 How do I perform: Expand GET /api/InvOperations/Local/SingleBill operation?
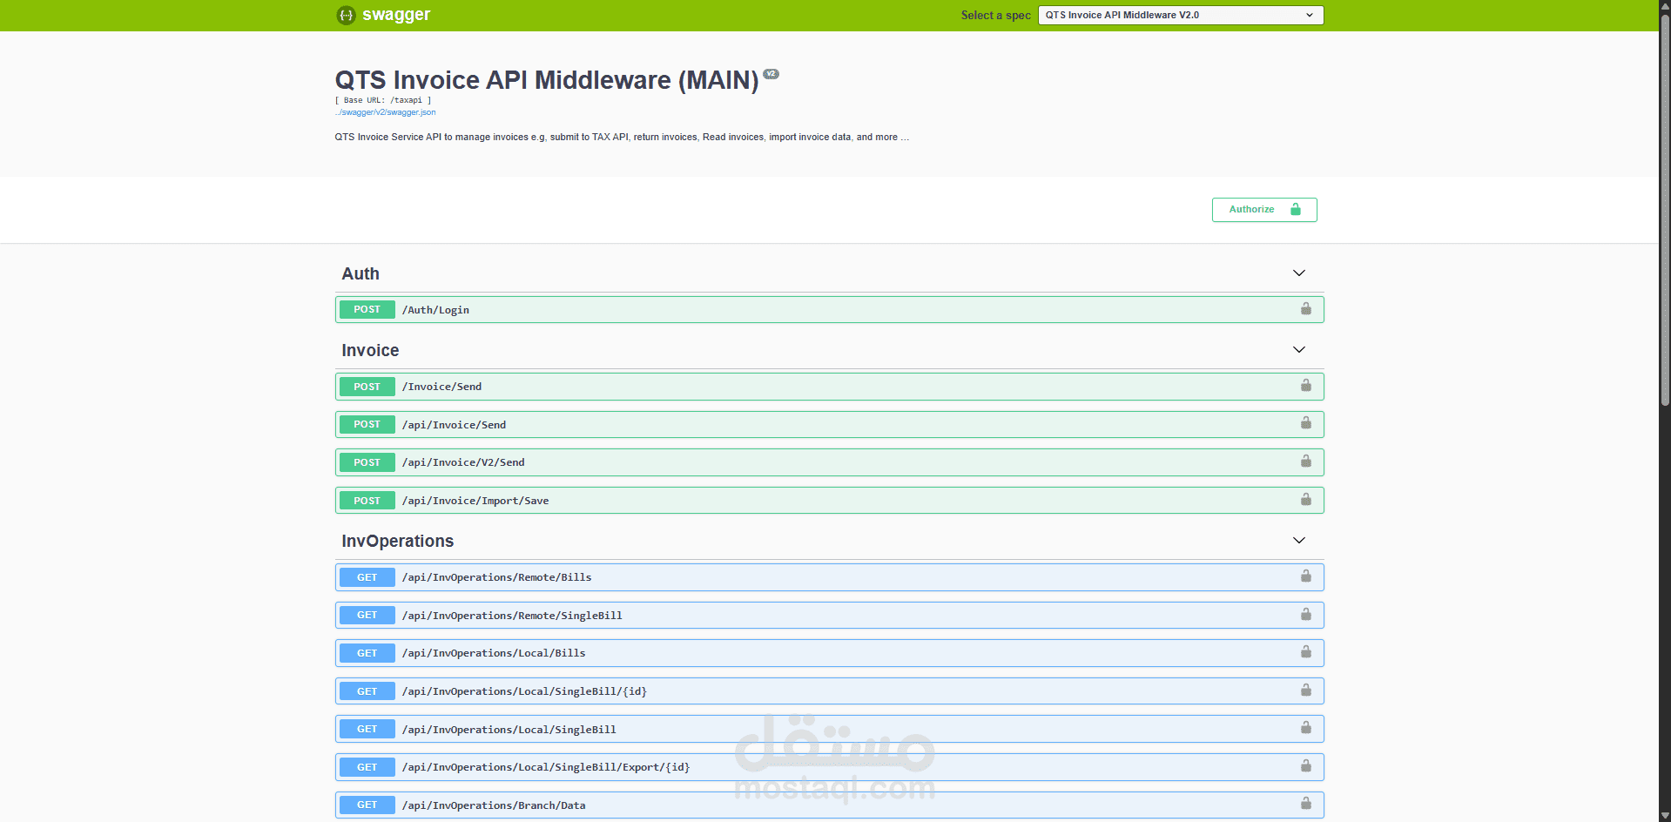[829, 729]
